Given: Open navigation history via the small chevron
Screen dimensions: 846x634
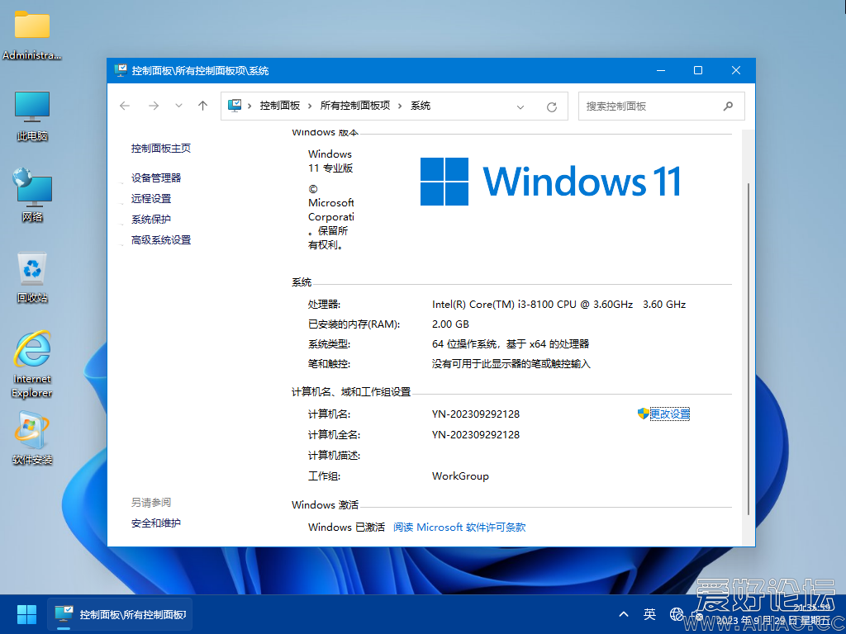Looking at the screenshot, I should pyautogui.click(x=178, y=106).
